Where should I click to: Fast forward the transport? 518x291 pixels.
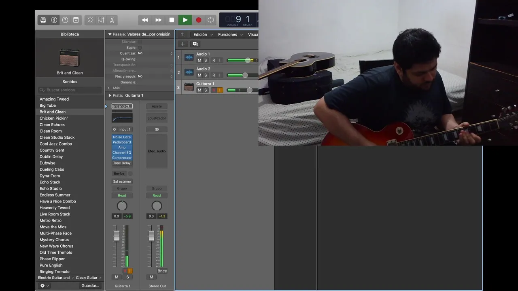(x=158, y=20)
